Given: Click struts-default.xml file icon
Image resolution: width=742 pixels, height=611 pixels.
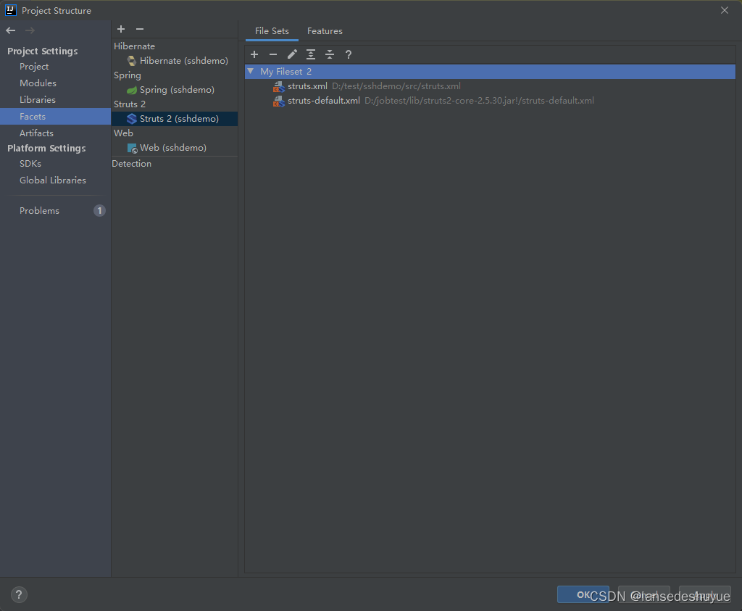Looking at the screenshot, I should 279,101.
